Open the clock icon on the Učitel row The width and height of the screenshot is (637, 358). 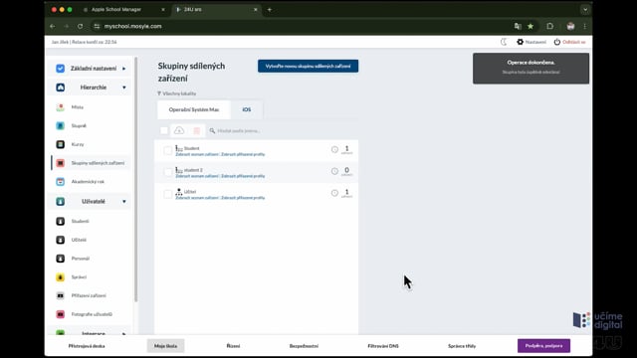coord(334,193)
